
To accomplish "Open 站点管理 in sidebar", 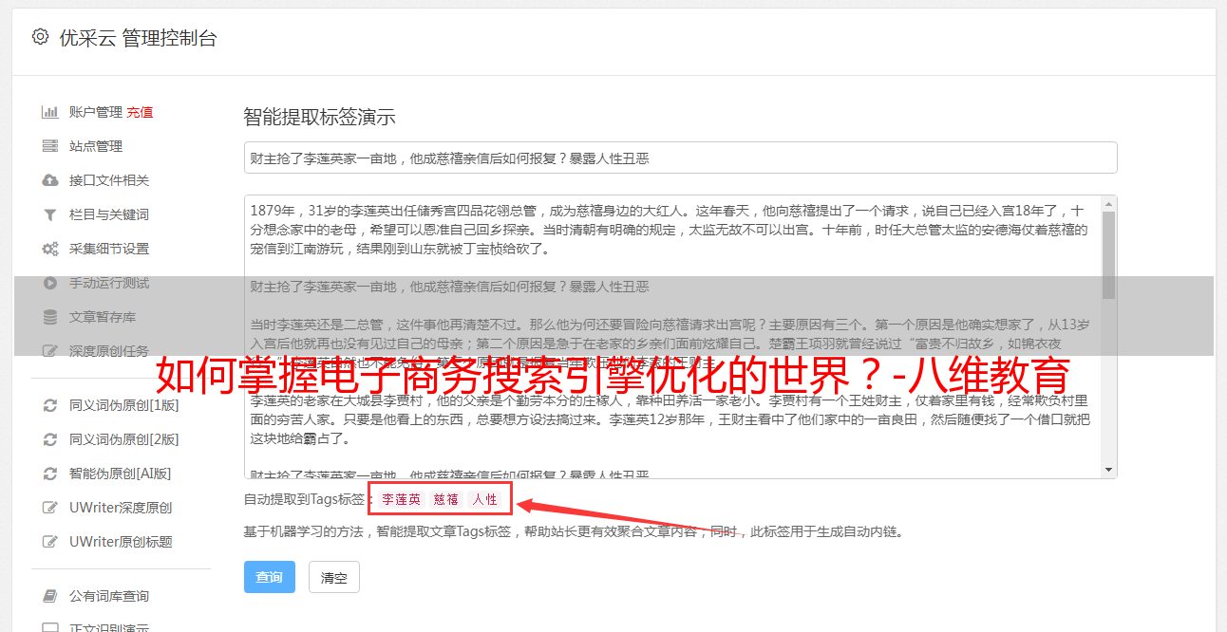I will pos(96,146).
